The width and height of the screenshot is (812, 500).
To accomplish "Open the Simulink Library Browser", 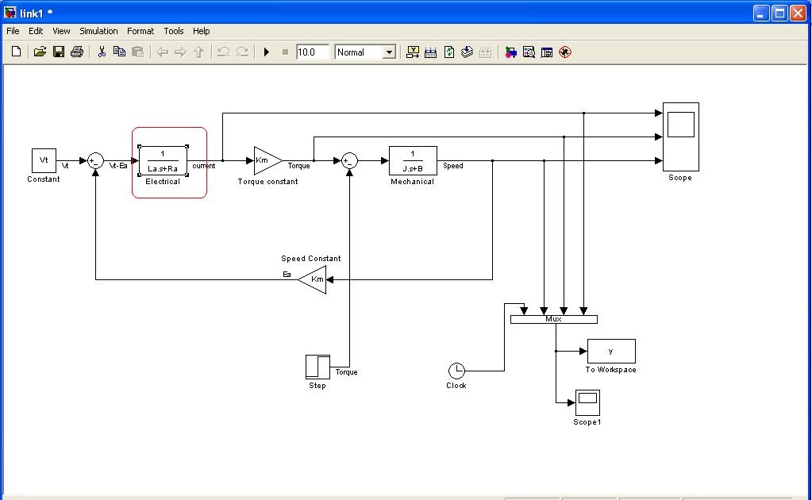I will pos(510,52).
